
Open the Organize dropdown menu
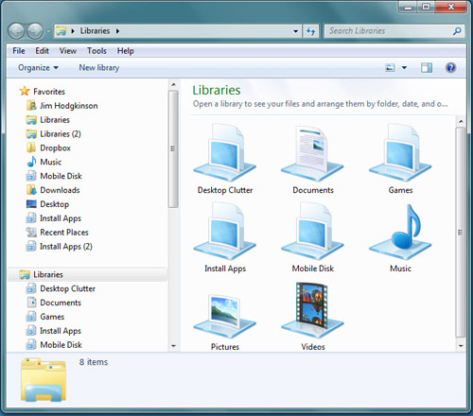tap(38, 68)
